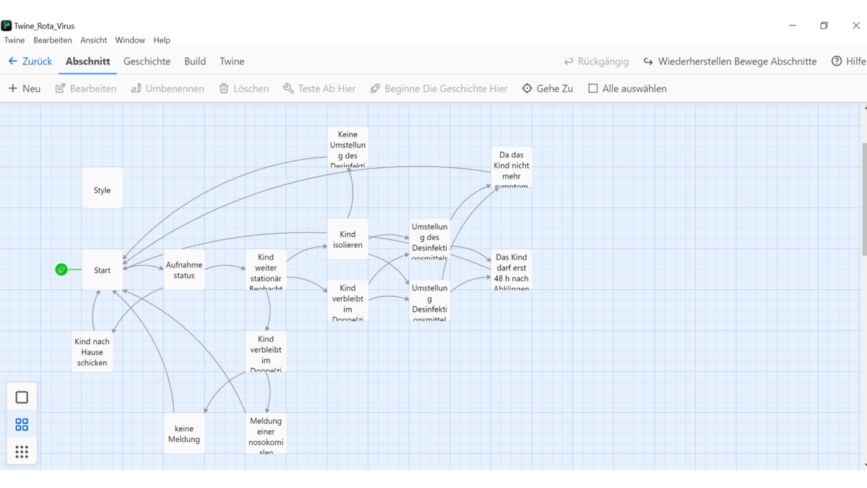Image resolution: width=867 pixels, height=488 pixels.
Task: Select all passages with Alle auswählen
Action: (627, 88)
